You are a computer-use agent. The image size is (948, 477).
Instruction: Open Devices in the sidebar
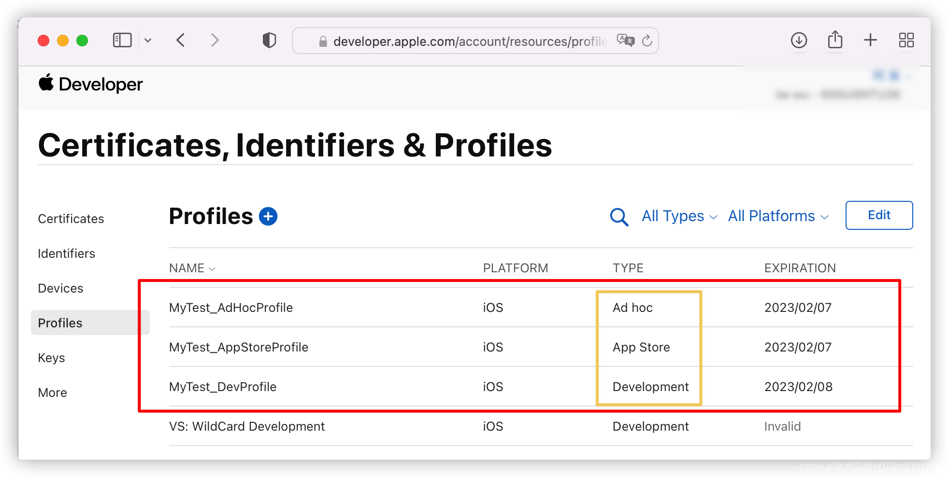[x=61, y=288]
